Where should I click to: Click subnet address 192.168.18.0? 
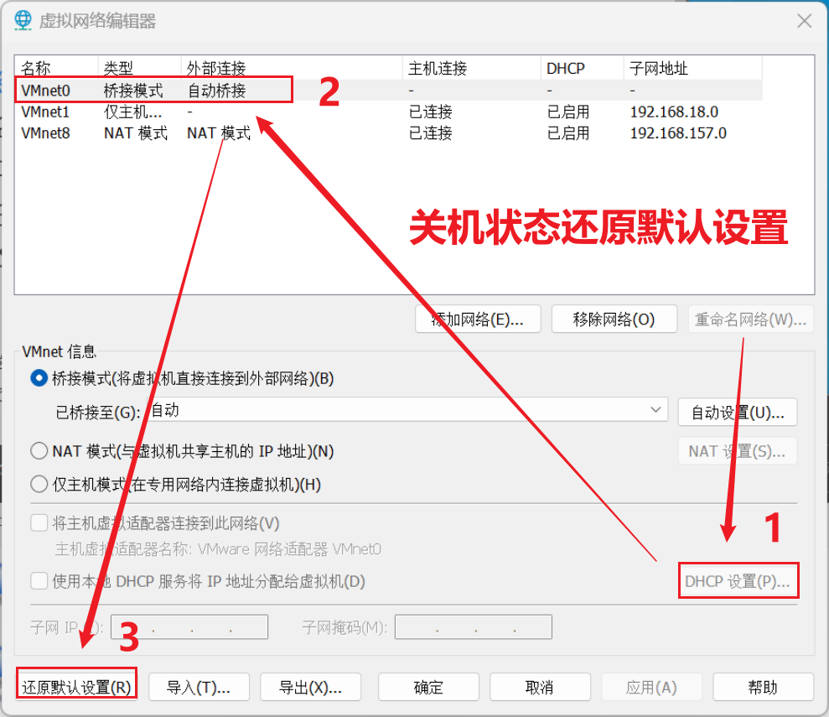point(674,112)
